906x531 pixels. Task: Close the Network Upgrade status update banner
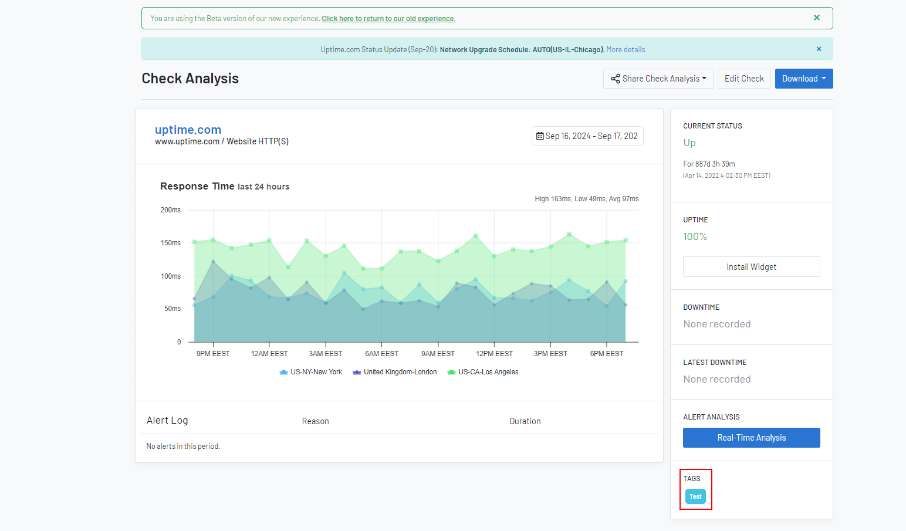(x=819, y=49)
